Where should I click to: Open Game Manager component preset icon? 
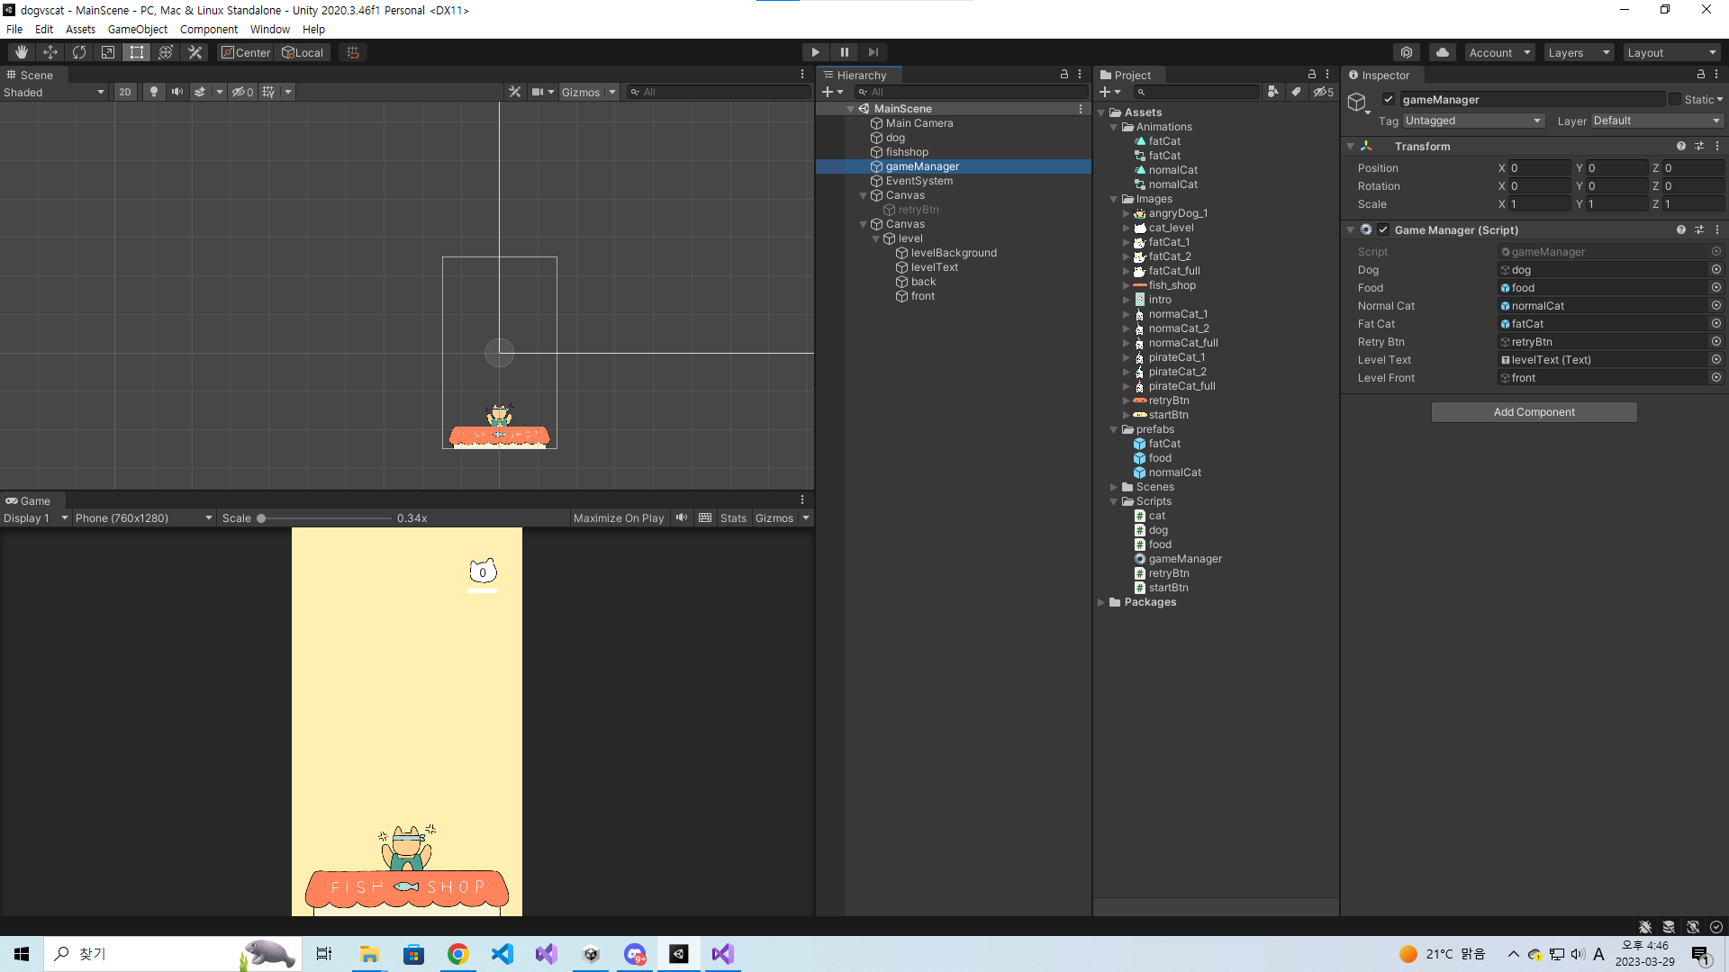(x=1699, y=230)
